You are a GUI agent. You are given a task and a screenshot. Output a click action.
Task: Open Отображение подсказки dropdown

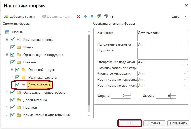click(x=185, y=62)
